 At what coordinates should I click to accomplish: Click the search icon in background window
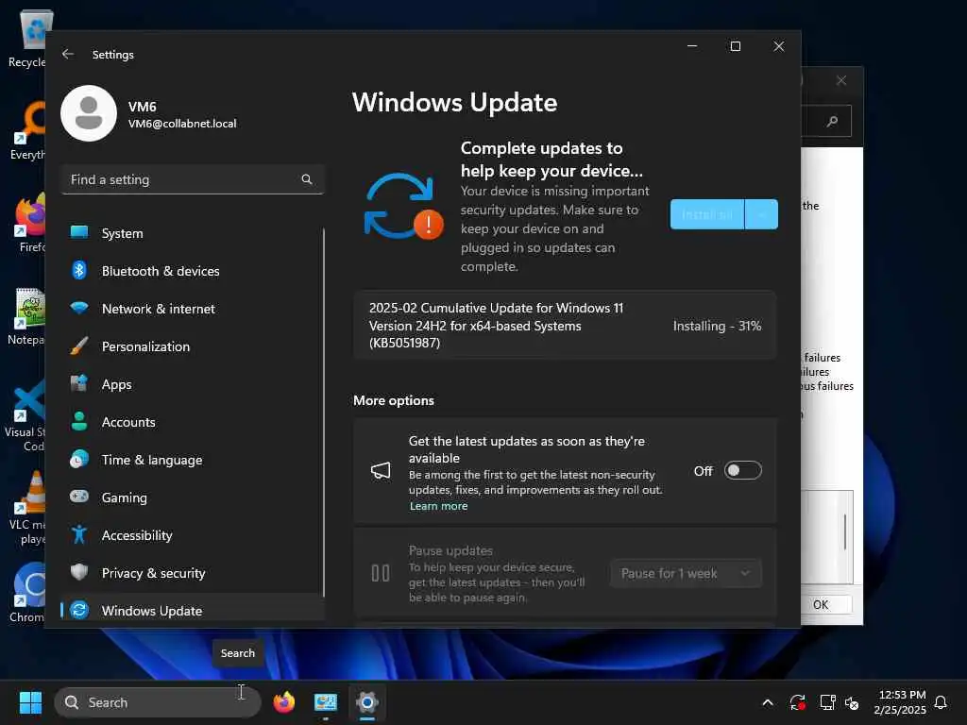(832, 121)
